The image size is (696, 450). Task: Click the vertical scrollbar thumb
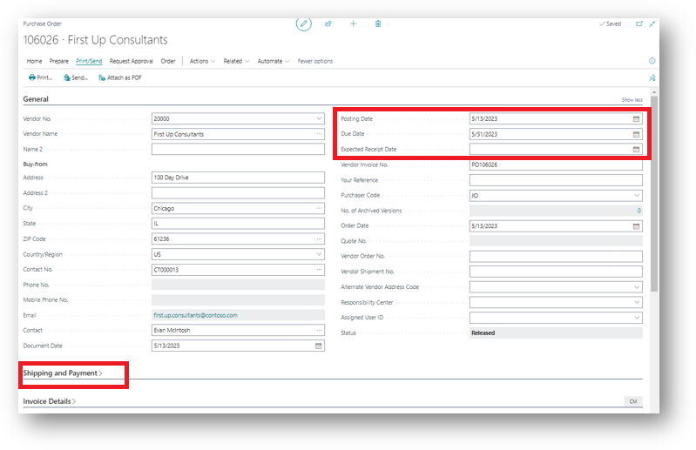coord(654,193)
